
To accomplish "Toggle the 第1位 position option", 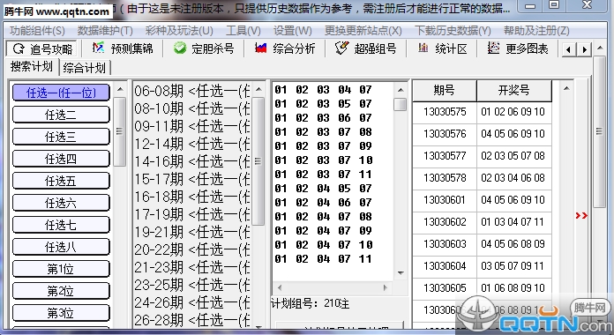I will tap(61, 269).
